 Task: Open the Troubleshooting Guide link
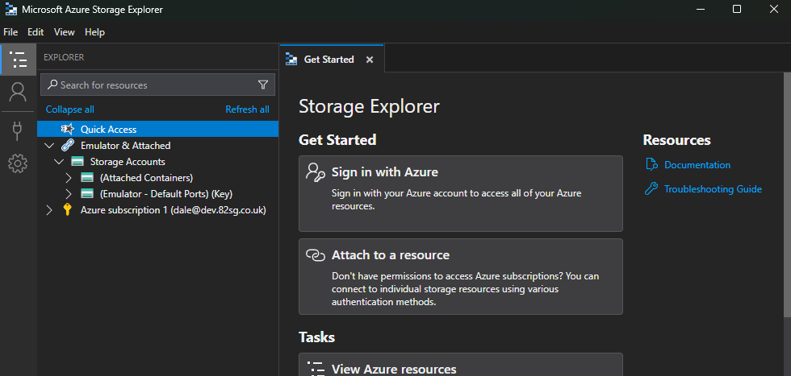point(713,188)
